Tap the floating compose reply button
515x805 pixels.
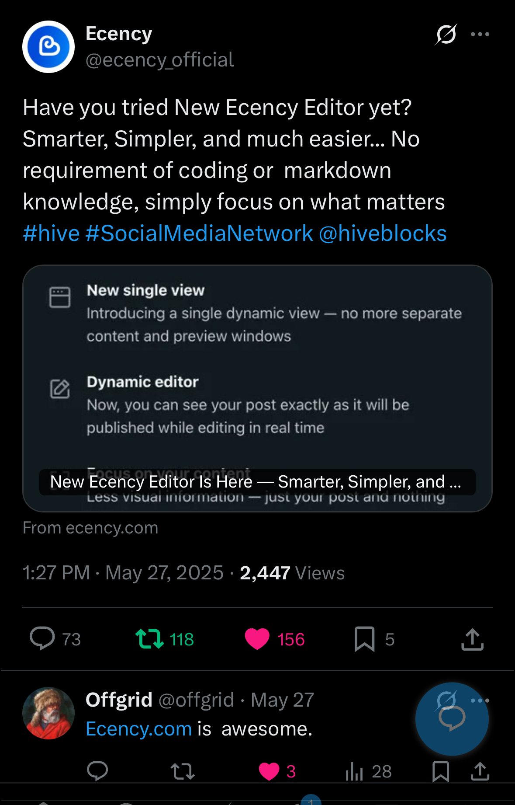point(452,719)
